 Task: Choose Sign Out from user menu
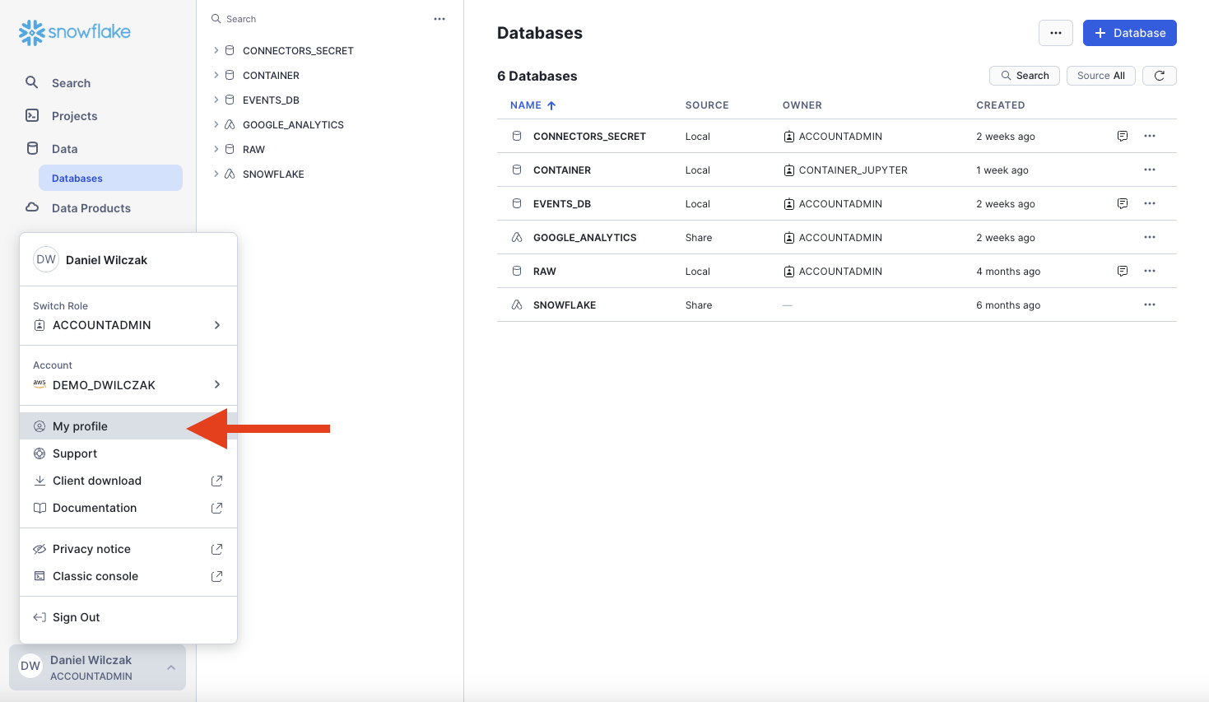[x=76, y=617]
